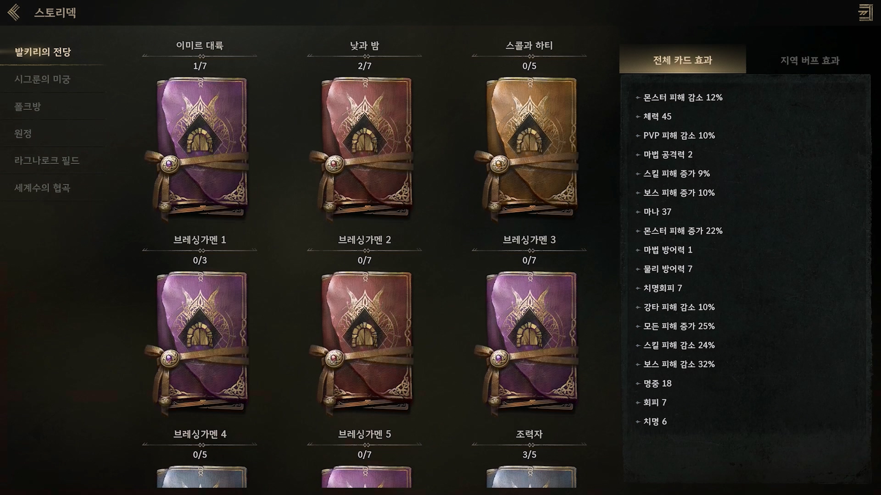Open the 브레싱가멘 2 red deck
This screenshot has height=495, width=881.
tap(364, 343)
